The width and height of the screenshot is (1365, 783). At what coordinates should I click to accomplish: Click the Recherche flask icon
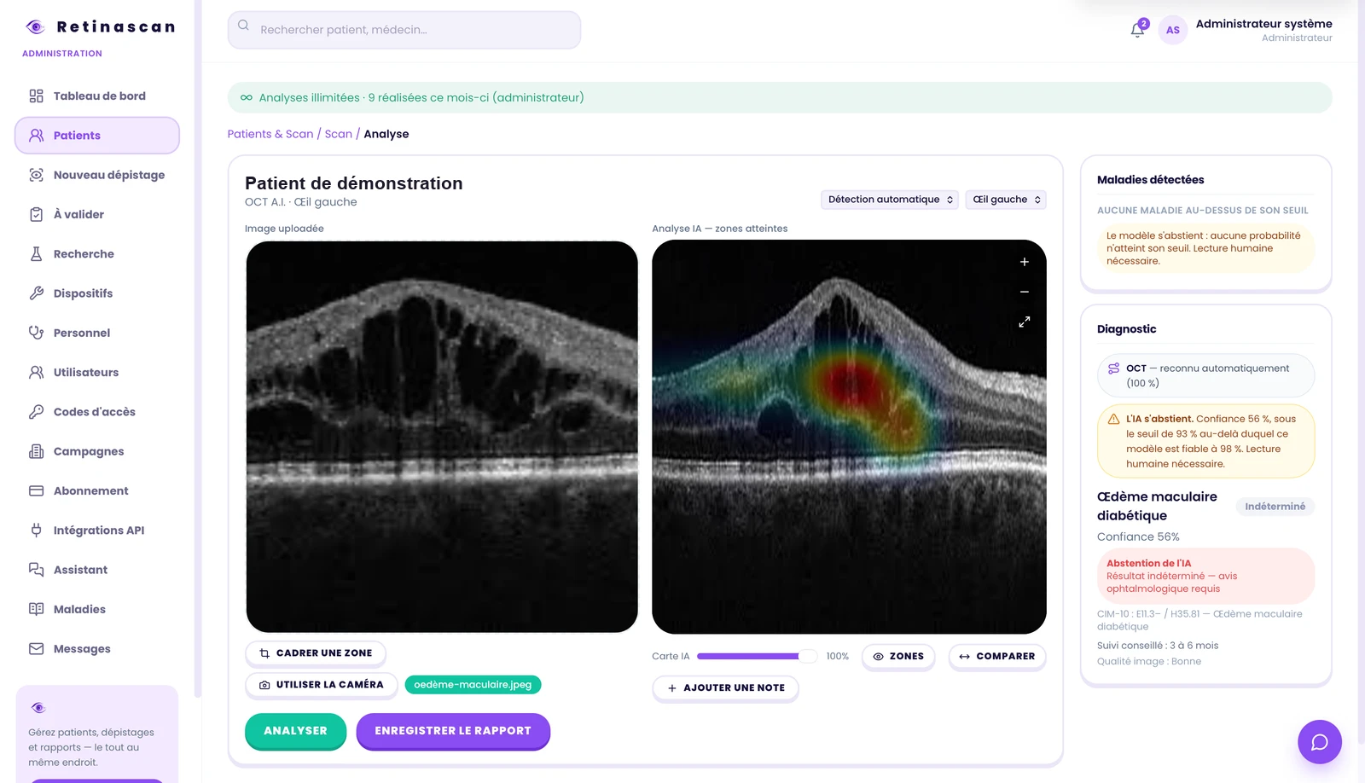point(36,253)
